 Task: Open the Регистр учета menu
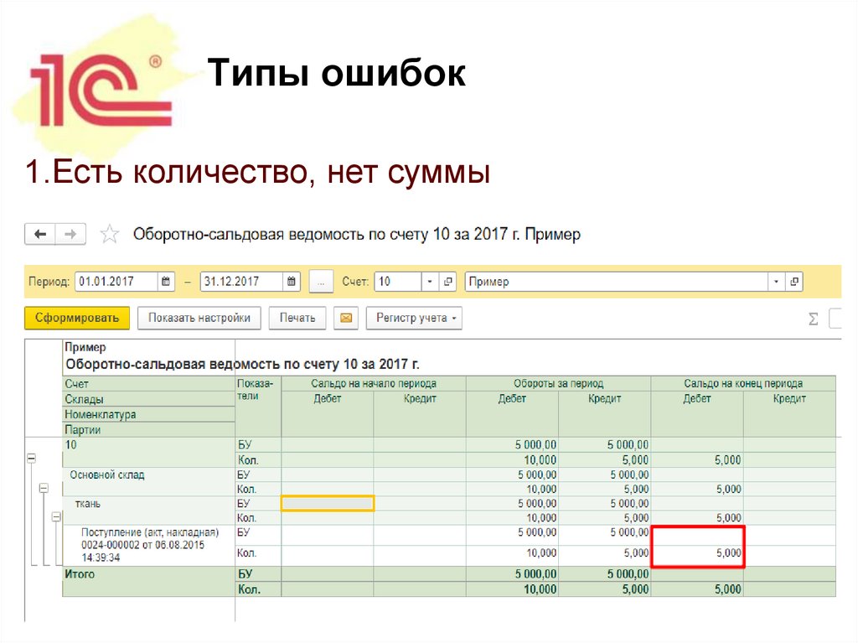pyautogui.click(x=414, y=318)
